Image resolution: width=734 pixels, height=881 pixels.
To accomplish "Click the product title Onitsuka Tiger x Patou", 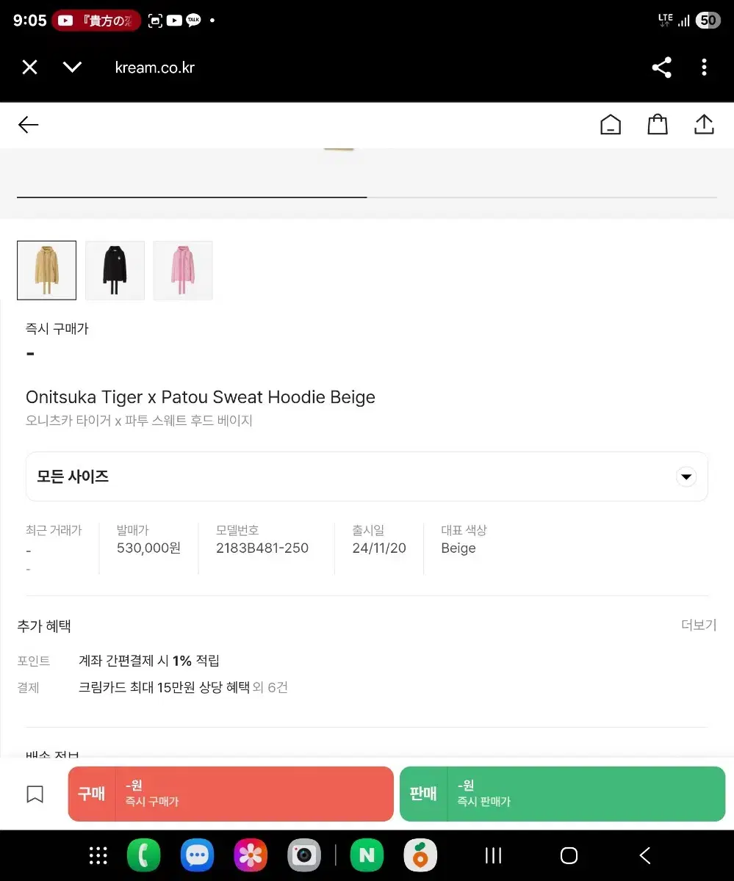I will (201, 397).
